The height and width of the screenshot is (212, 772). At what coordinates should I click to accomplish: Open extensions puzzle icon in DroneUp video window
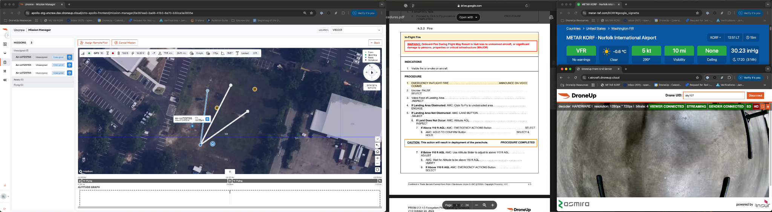click(729, 77)
